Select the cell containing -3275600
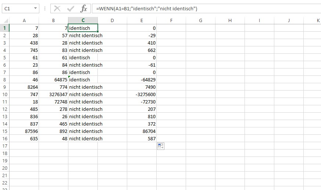This screenshot has width=321, height=190. [x=142, y=94]
